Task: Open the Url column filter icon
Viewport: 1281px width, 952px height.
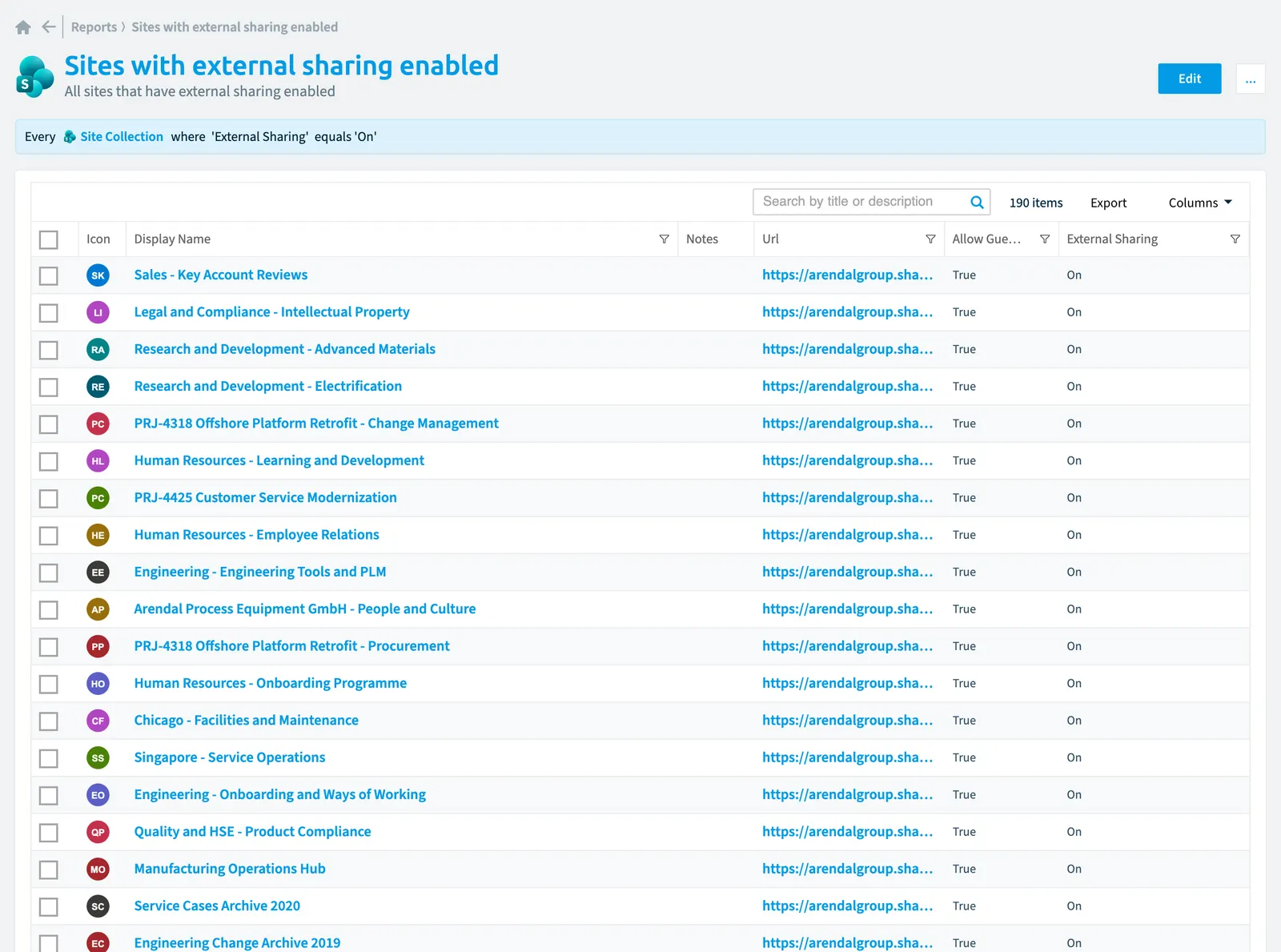Action: point(930,239)
